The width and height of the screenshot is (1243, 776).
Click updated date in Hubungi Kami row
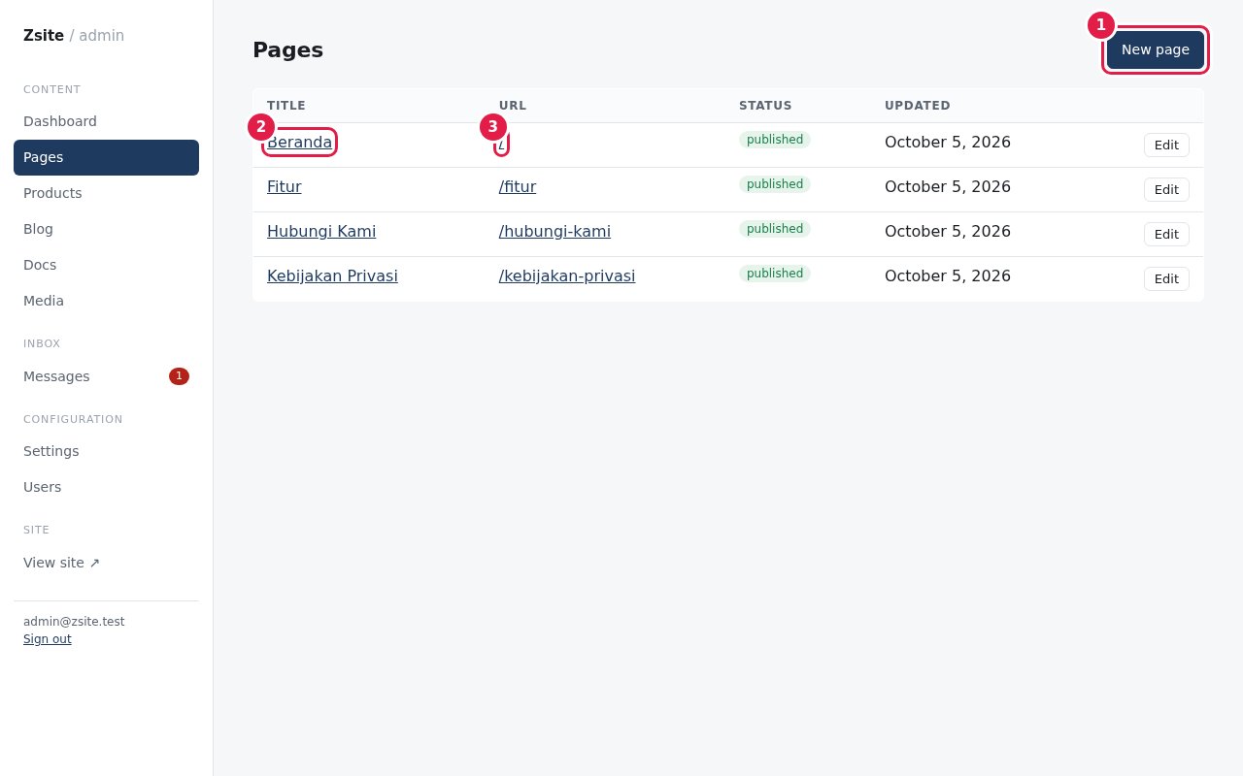coord(948,232)
